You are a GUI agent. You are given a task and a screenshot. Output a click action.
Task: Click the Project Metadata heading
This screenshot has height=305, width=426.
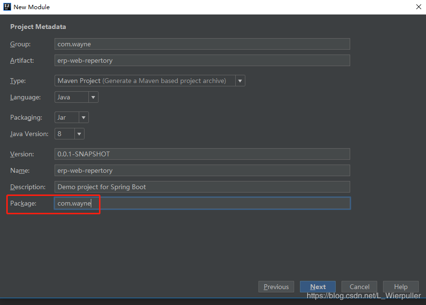[x=38, y=27]
